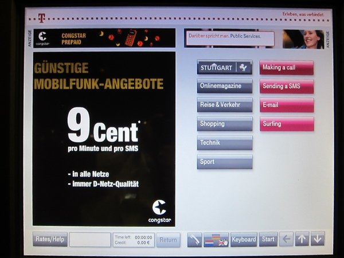Tap the congstar logo in top banner
The image size is (344, 258).
click(x=42, y=38)
